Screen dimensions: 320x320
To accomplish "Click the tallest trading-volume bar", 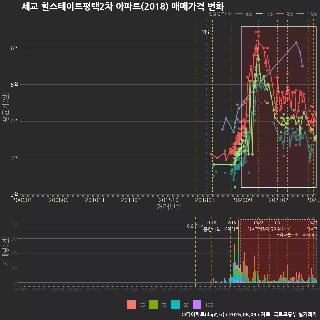I will tap(238, 251).
